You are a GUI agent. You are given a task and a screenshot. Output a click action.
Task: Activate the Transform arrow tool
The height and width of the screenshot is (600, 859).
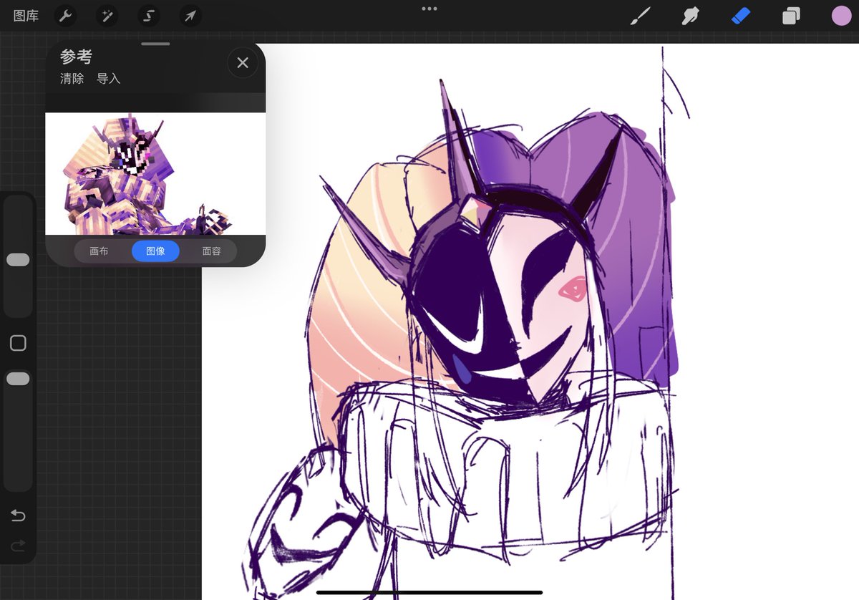click(x=190, y=16)
